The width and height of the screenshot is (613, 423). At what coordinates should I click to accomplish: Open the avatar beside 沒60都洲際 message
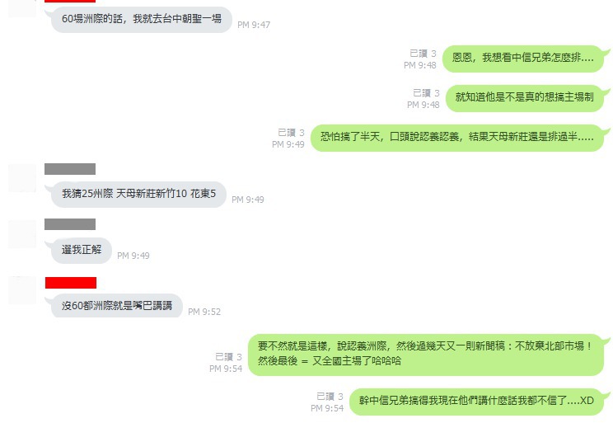(x=22, y=290)
